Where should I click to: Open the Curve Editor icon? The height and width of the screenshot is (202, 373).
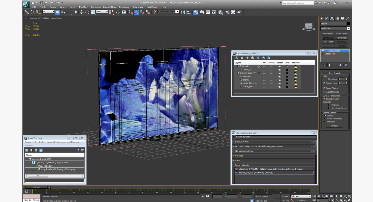[208, 12]
